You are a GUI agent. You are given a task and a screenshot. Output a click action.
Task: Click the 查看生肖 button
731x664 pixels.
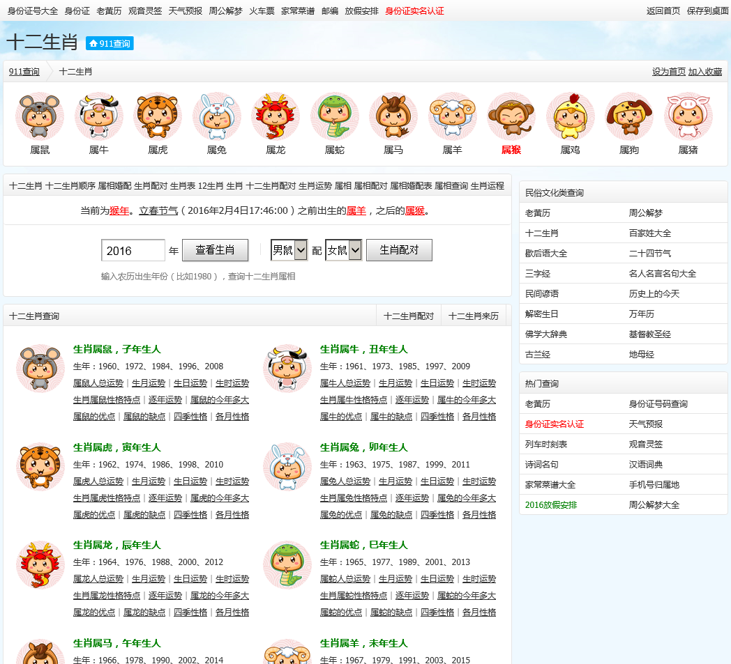click(215, 250)
